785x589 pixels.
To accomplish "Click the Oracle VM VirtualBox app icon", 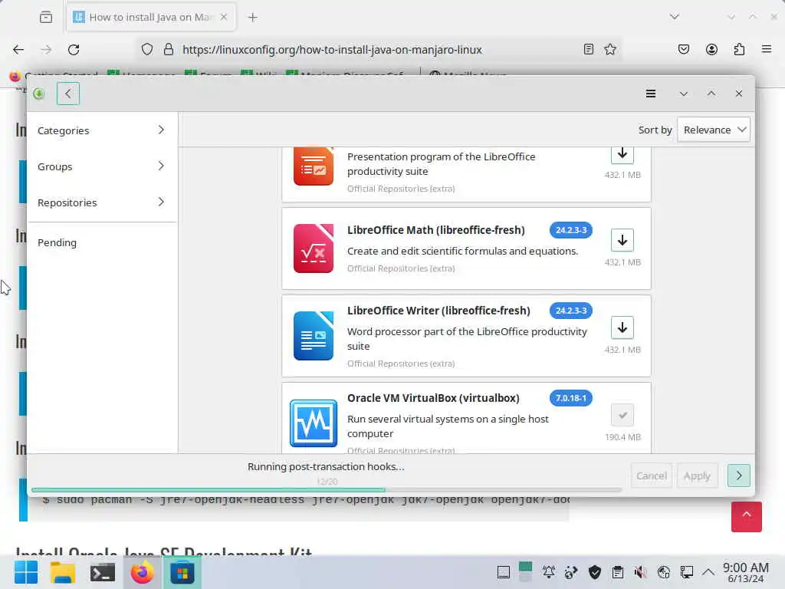I will click(314, 423).
